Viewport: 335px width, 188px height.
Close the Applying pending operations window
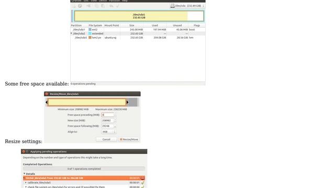[24, 151]
